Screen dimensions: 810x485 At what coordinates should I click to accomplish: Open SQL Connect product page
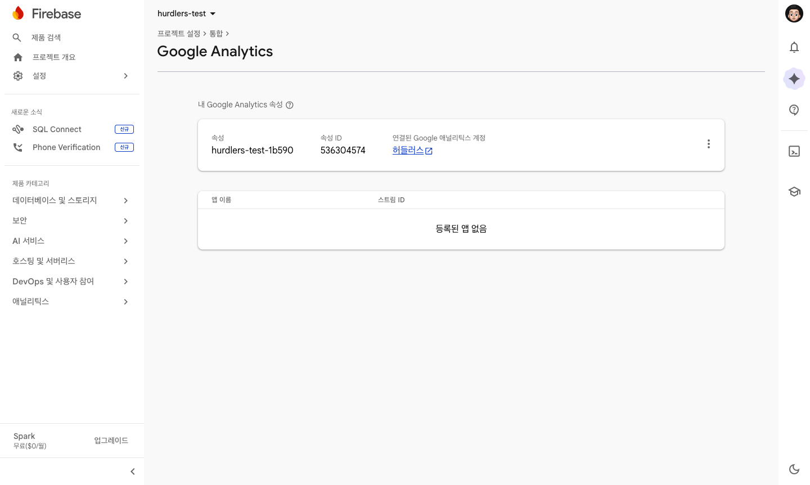(x=57, y=129)
